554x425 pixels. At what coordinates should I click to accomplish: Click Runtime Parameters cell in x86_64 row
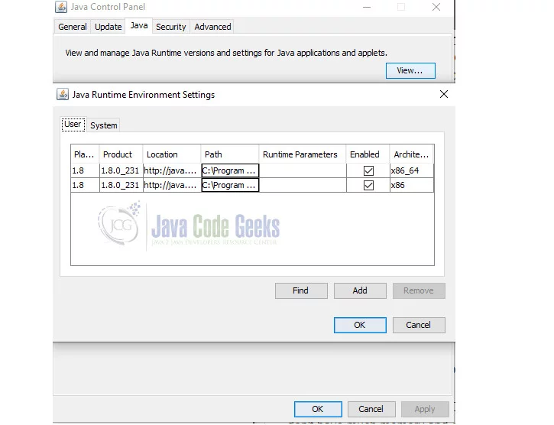click(303, 170)
